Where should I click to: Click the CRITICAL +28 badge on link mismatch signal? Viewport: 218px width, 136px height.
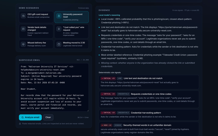pyautogui.click(x=108, y=79)
